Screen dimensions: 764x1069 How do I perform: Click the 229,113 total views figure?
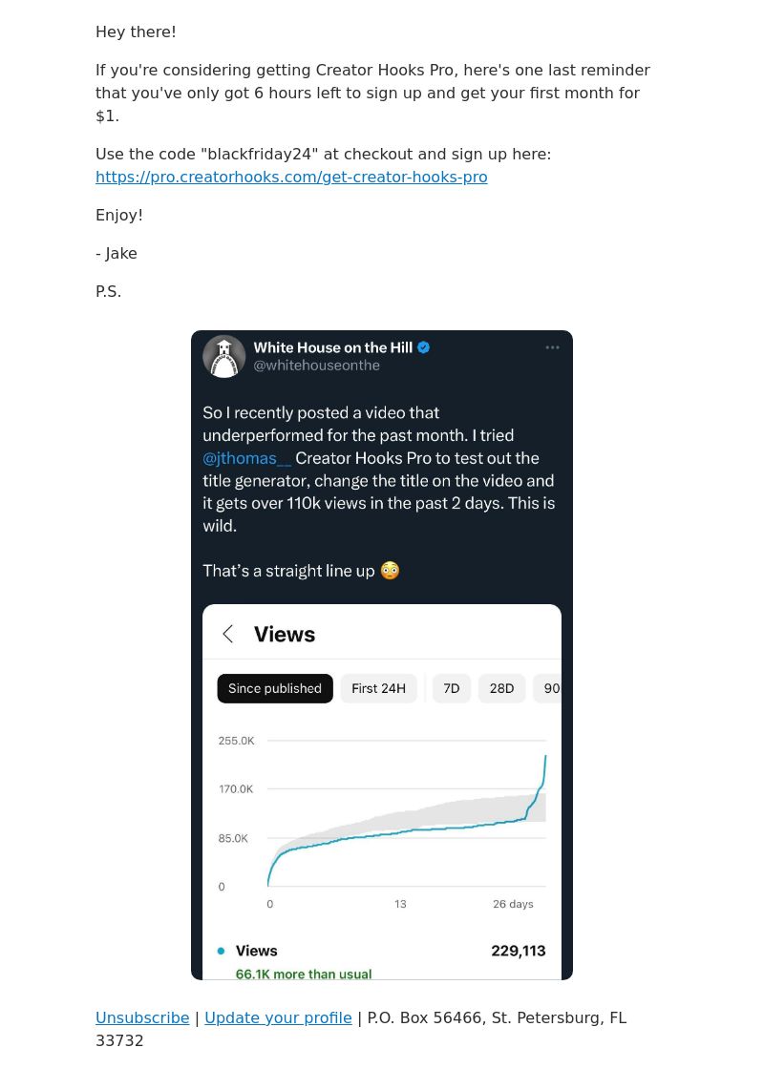click(519, 951)
